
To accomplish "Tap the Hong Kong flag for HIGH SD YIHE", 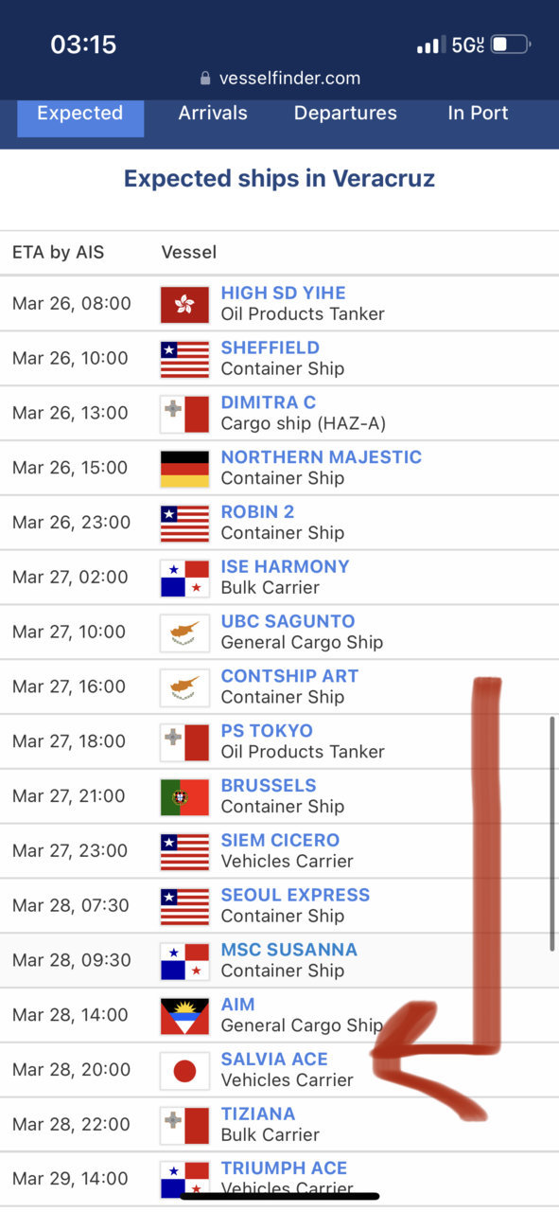I will 184,304.
